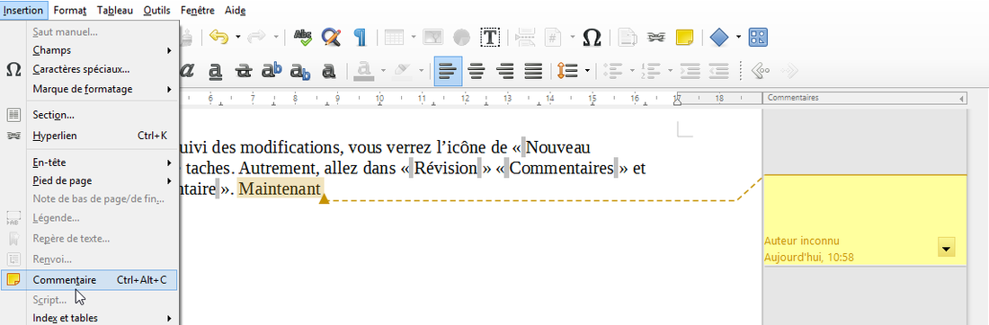Click the yellow Comment note toolbar icon
Screen dimensions: 989x325
click(x=684, y=37)
